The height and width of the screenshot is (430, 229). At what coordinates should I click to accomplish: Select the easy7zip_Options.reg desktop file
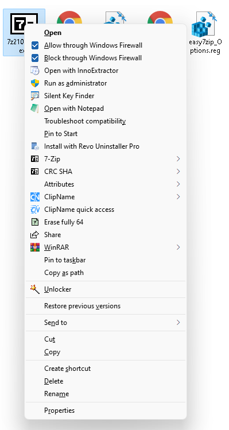click(205, 33)
